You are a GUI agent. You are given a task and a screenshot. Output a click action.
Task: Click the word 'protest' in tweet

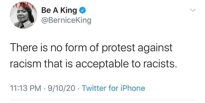pyautogui.click(x=118, y=48)
